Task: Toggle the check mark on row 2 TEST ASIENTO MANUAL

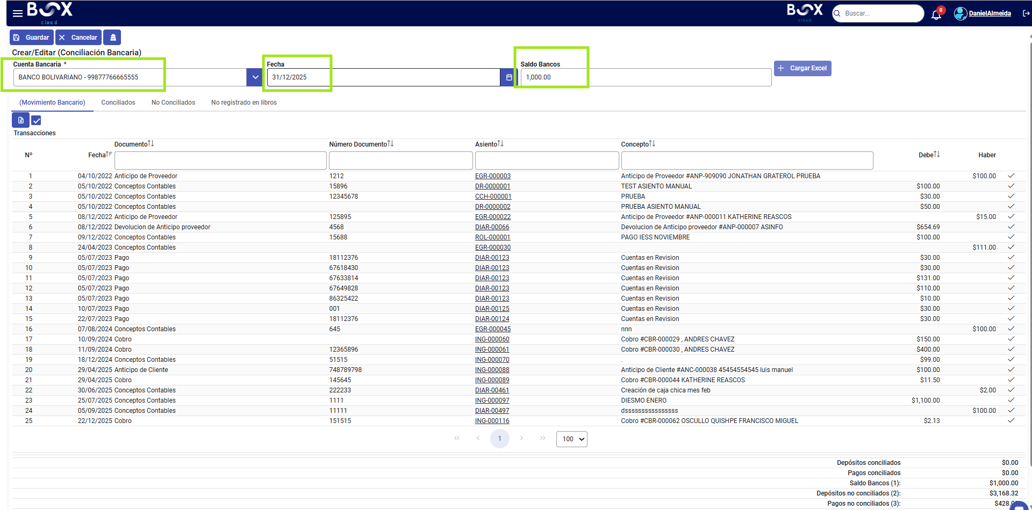Action: (1011, 186)
